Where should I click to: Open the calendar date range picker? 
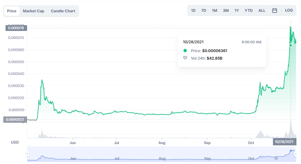[274, 11]
